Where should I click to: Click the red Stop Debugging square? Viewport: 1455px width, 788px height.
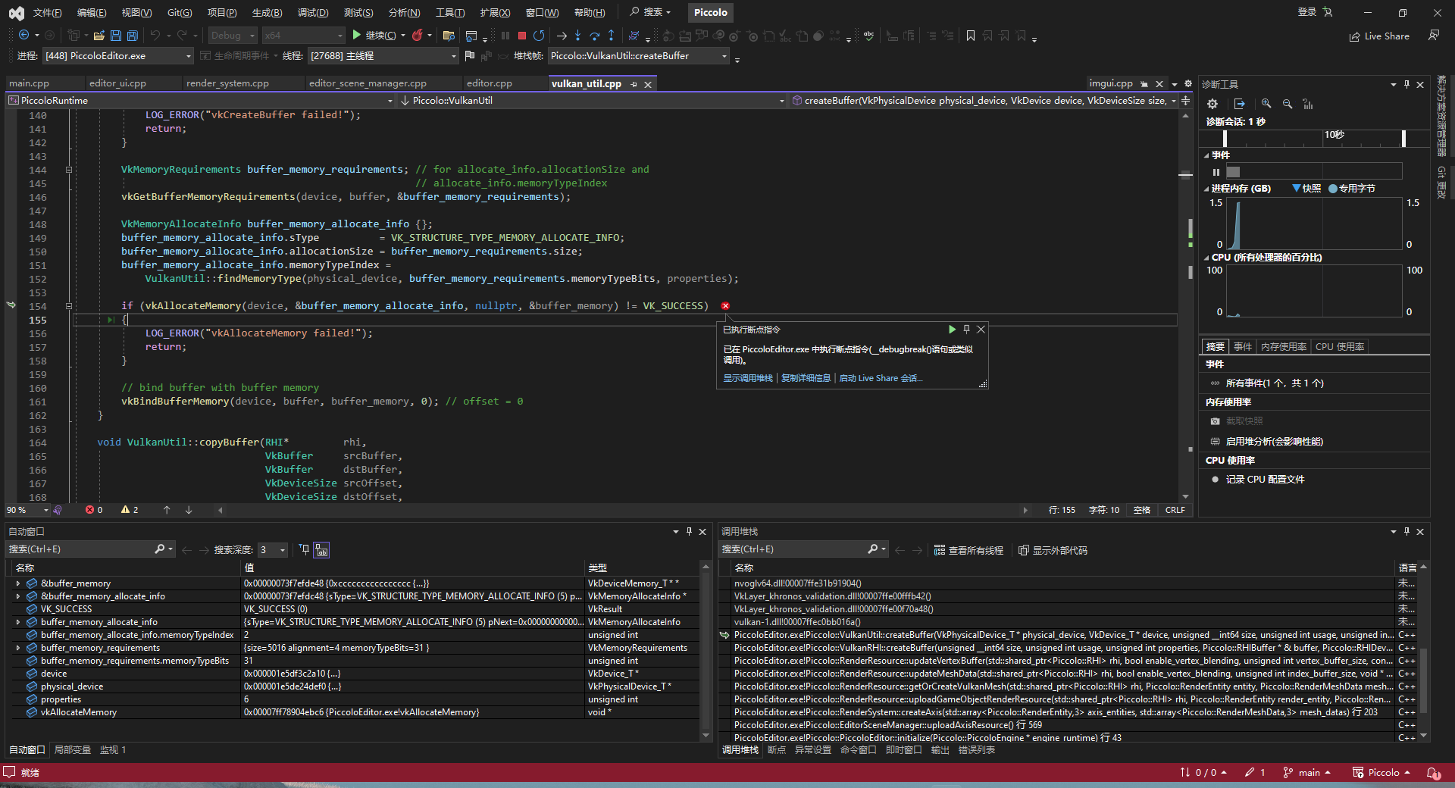point(522,36)
